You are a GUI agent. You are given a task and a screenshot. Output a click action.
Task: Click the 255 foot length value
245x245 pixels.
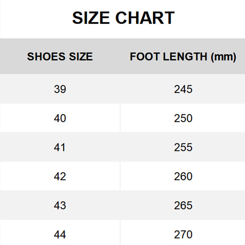coord(183,147)
